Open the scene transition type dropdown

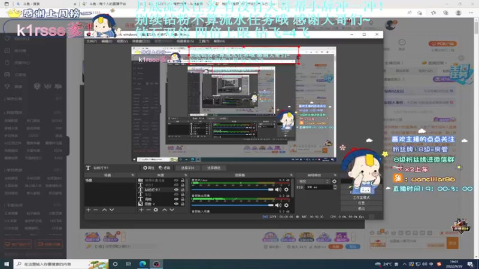coord(314,181)
